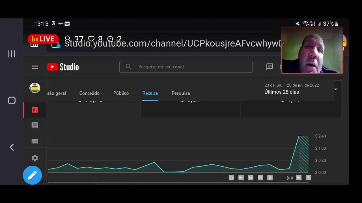Click the '9+' marker just left of the '2' marker
Viewport: 362px width, 203px height.
click(x=260, y=178)
